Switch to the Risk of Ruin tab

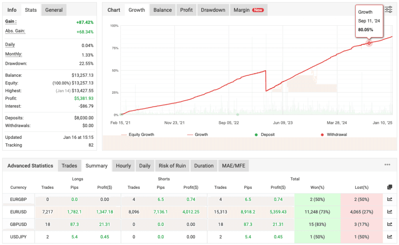click(172, 165)
